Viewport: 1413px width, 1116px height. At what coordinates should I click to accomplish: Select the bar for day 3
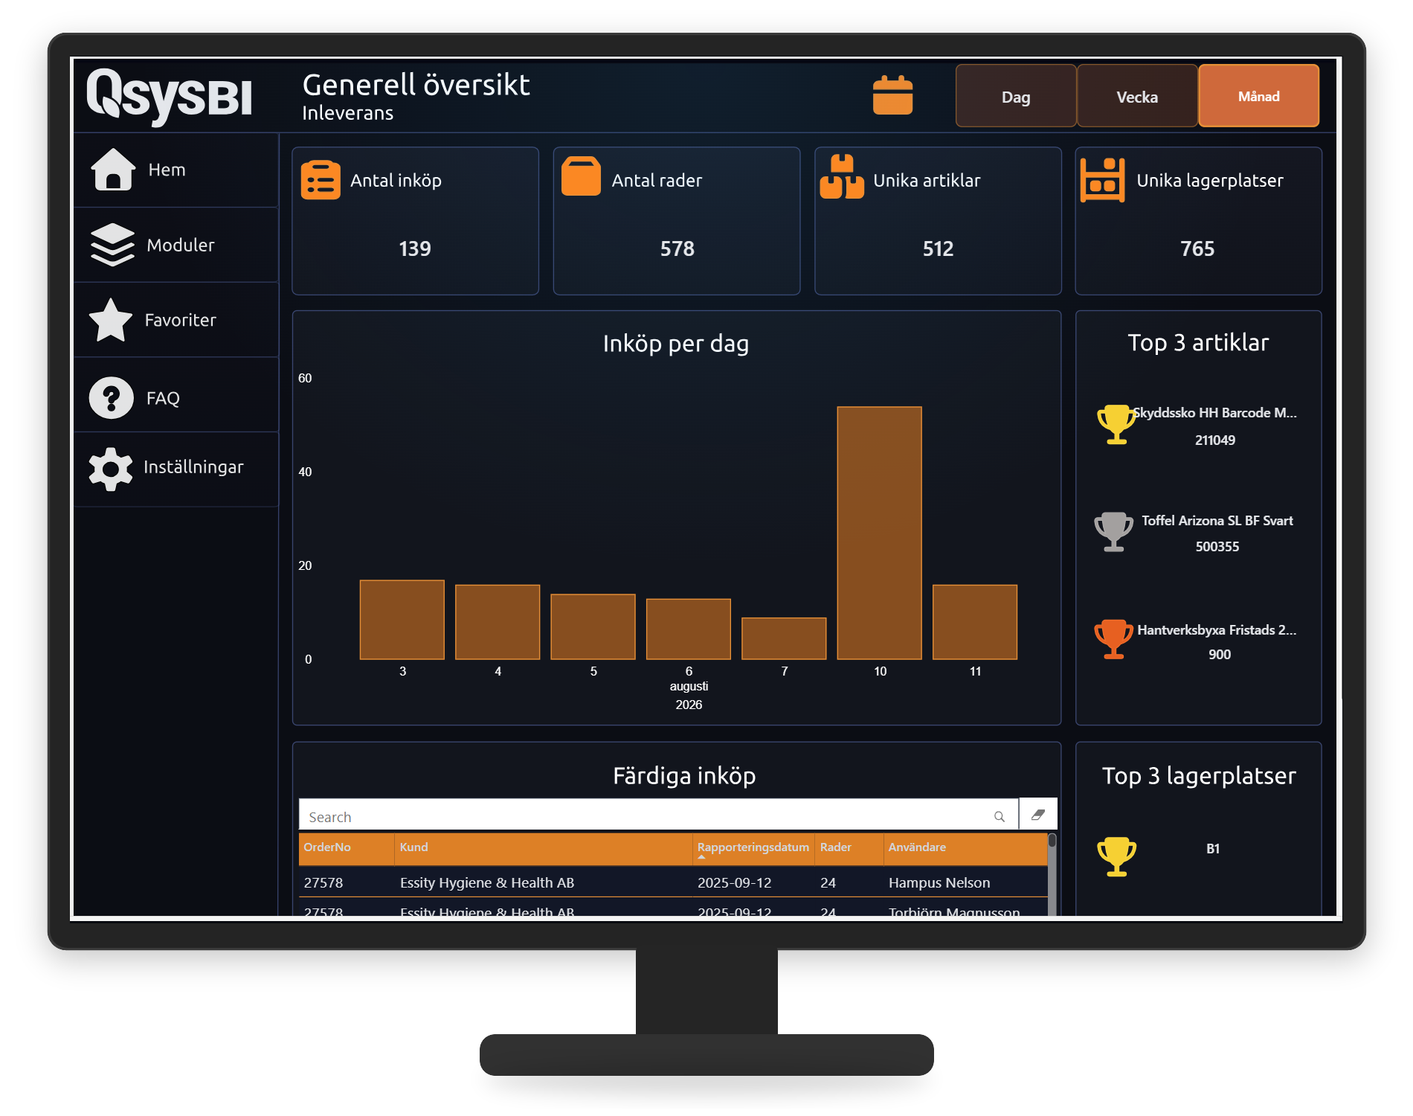click(x=402, y=620)
